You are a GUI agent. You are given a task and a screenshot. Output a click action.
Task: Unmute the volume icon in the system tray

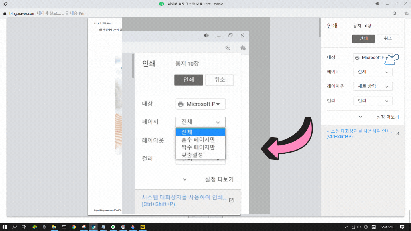(x=359, y=227)
